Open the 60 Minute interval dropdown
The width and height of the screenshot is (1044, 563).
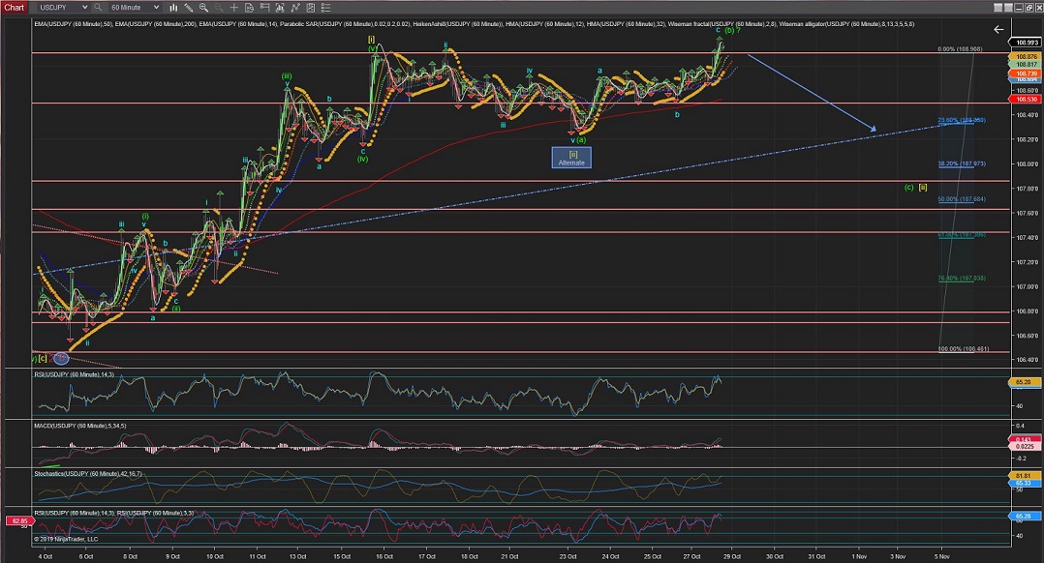pyautogui.click(x=134, y=7)
